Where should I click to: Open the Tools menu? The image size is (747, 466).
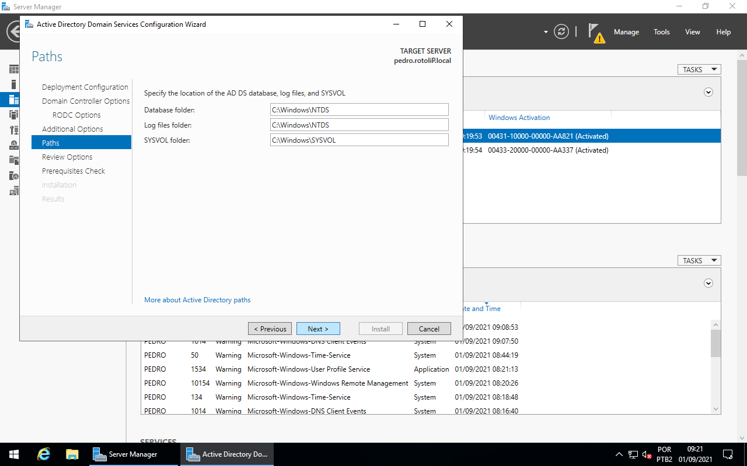661,32
